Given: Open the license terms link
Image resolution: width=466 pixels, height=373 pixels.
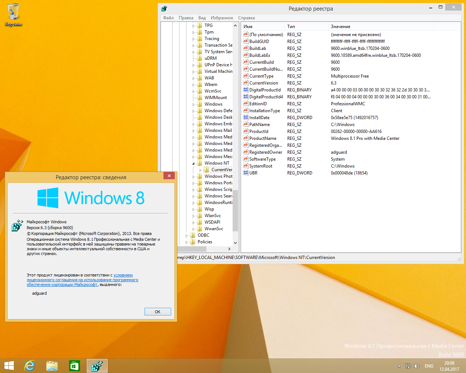Looking at the screenshot, I should pyautogui.click(x=82, y=280).
